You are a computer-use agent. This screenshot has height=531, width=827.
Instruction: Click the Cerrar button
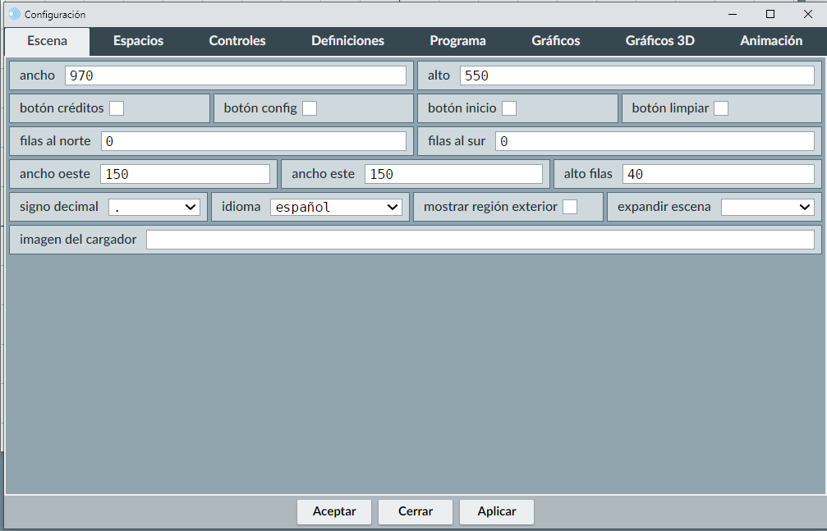tap(416, 511)
